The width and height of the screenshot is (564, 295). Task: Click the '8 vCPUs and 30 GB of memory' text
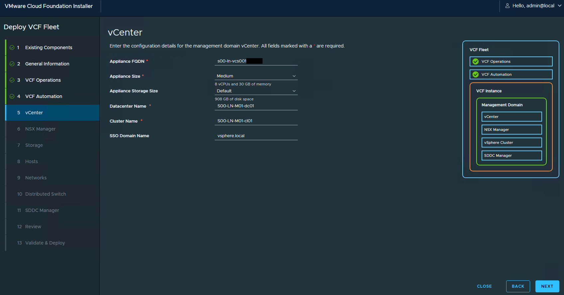[x=243, y=84]
